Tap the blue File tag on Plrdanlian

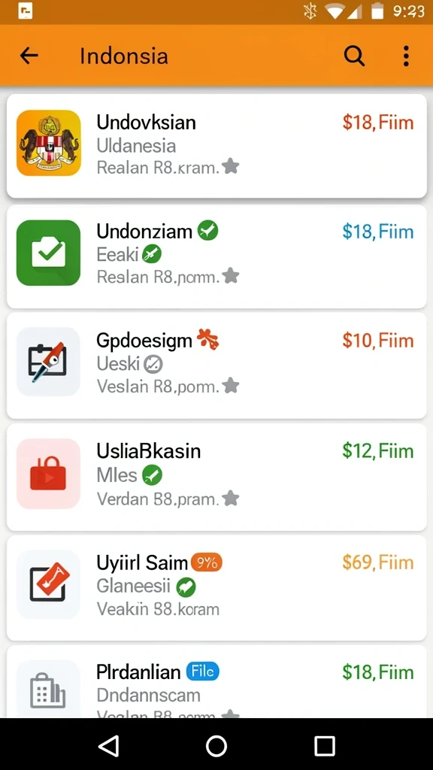click(203, 671)
